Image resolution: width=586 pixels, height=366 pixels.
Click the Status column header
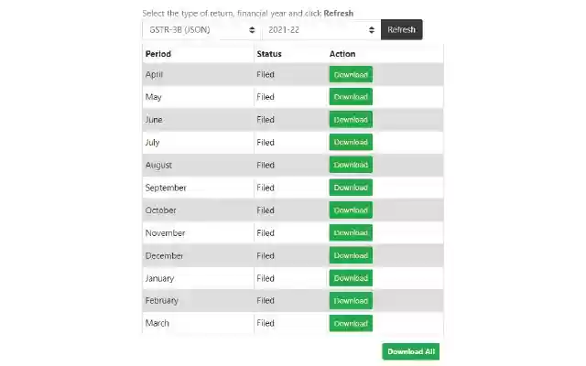pos(269,54)
